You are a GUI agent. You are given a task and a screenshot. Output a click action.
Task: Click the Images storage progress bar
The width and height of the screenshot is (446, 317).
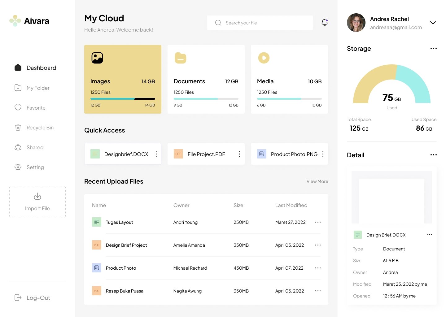point(123,99)
